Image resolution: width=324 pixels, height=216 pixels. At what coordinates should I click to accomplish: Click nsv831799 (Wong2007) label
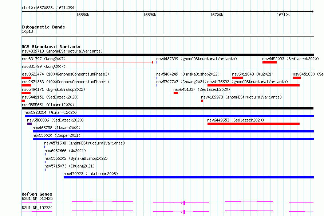(44, 66)
